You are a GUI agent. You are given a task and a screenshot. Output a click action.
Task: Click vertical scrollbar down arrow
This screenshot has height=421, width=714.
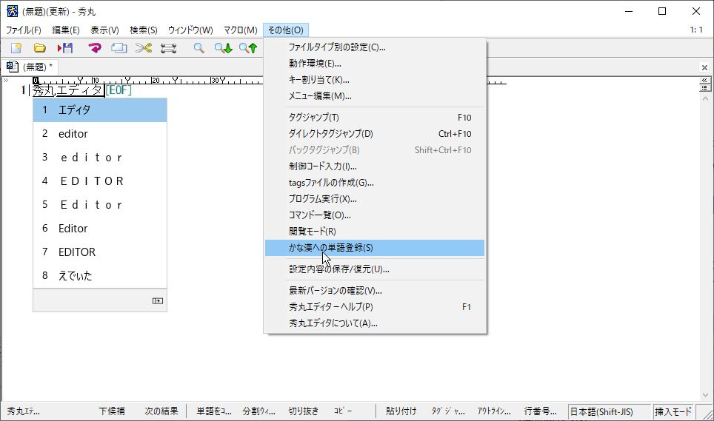705,395
